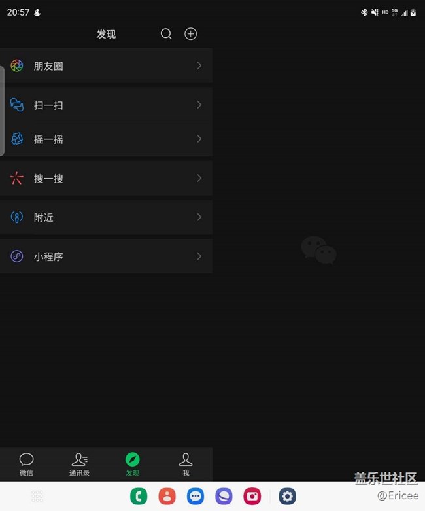Select the 搜一搜 search star icon
The image size is (425, 511).
[x=16, y=178]
